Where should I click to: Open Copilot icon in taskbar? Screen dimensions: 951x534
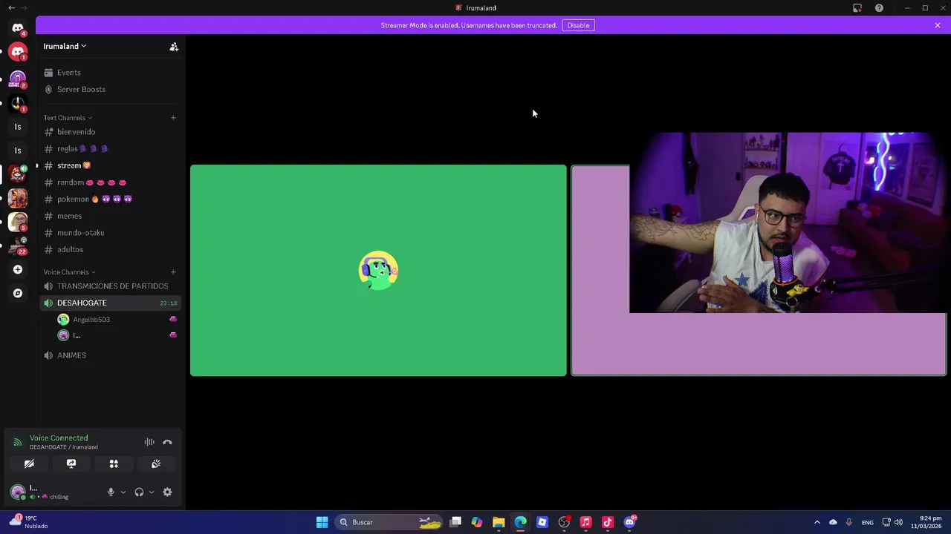click(477, 522)
